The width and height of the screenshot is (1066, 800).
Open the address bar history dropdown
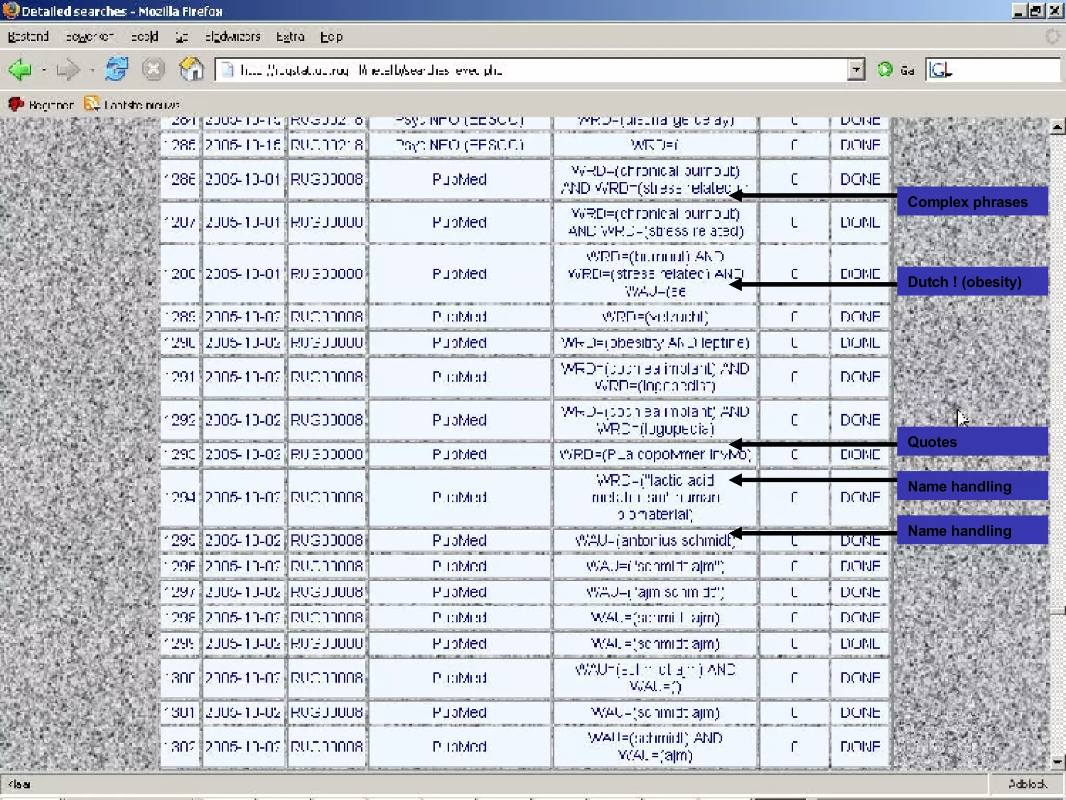coord(856,69)
